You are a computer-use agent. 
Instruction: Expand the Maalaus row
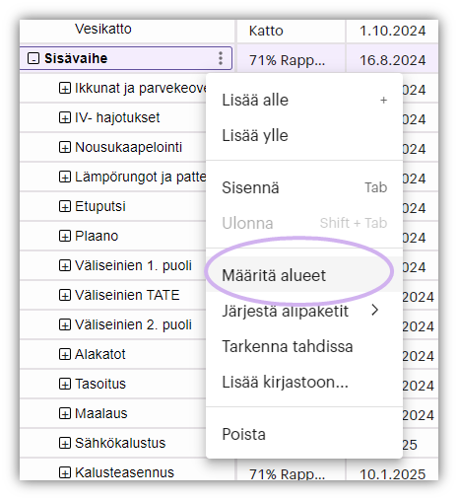(x=65, y=413)
